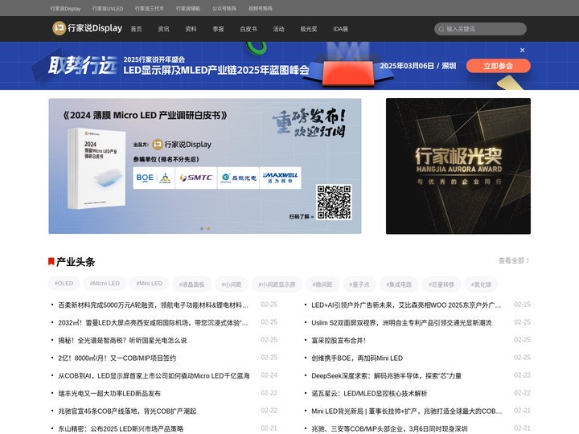Screen dimensions: 579x434
Task: Expand 查看全部 chevron link
Action: pos(514,260)
